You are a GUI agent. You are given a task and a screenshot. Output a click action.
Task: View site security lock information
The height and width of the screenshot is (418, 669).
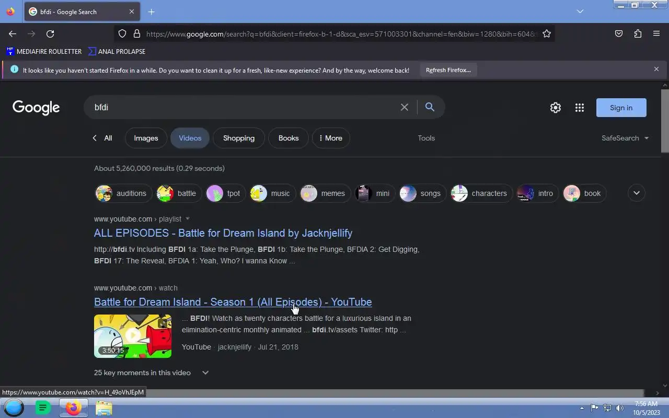tap(137, 33)
